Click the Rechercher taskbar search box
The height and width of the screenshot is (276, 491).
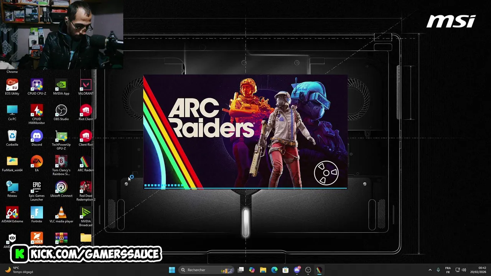(x=207, y=270)
